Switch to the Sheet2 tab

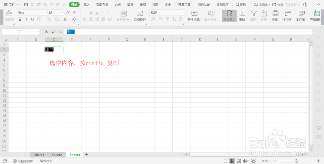click(x=57, y=155)
